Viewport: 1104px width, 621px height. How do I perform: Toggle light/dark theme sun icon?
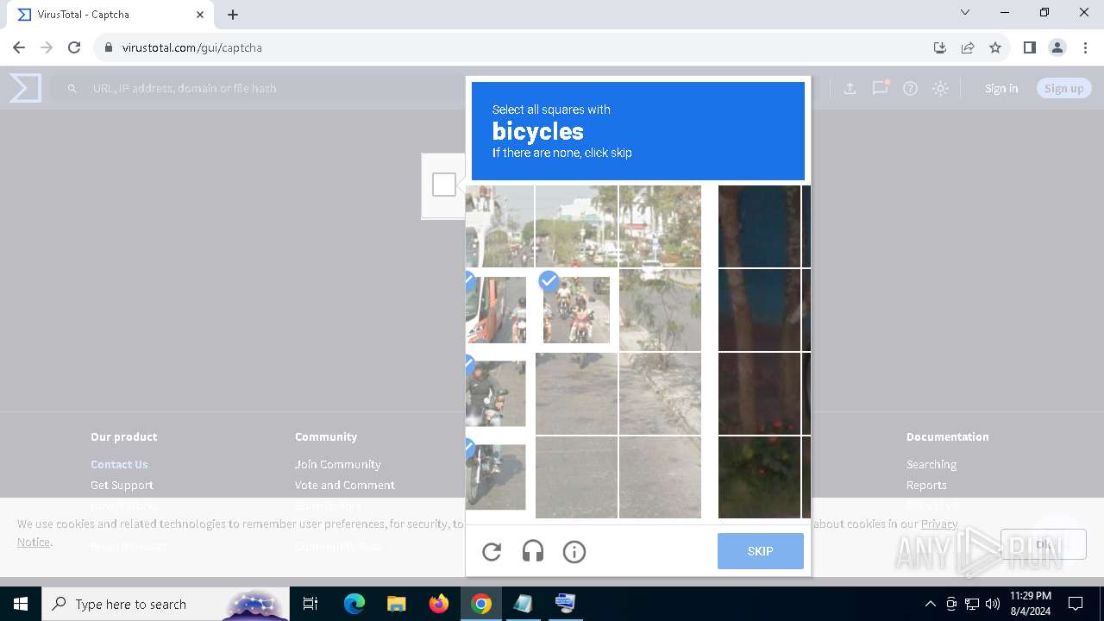click(x=940, y=88)
